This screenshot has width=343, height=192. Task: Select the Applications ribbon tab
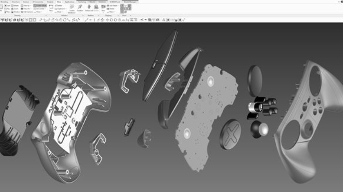(x=69, y=2)
